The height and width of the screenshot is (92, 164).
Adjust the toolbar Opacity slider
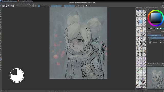56,6
